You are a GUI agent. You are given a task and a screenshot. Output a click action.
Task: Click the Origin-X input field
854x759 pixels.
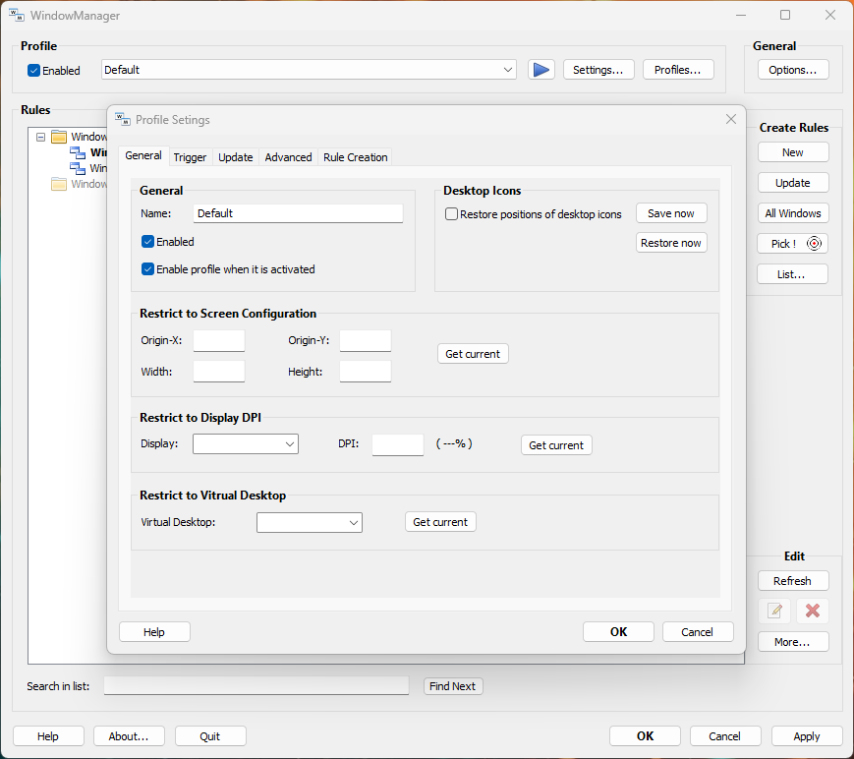218,341
